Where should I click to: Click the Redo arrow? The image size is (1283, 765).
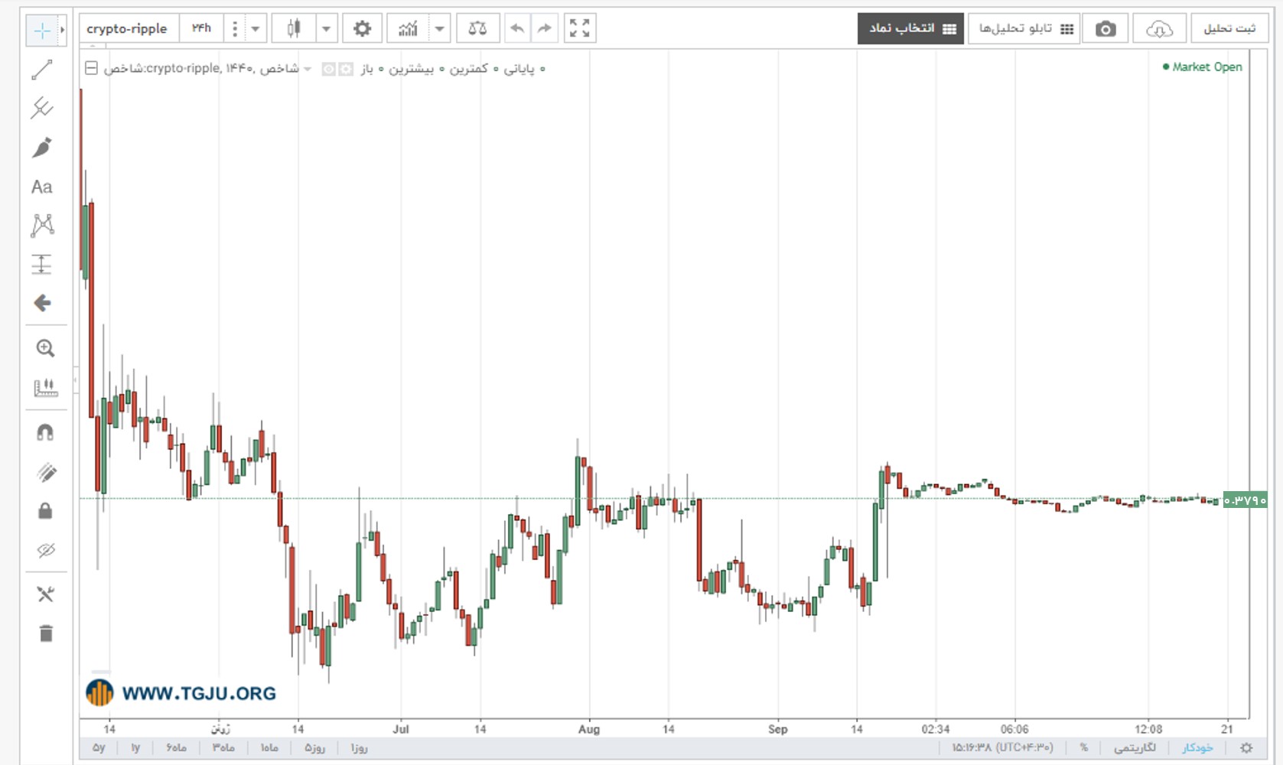[544, 29]
